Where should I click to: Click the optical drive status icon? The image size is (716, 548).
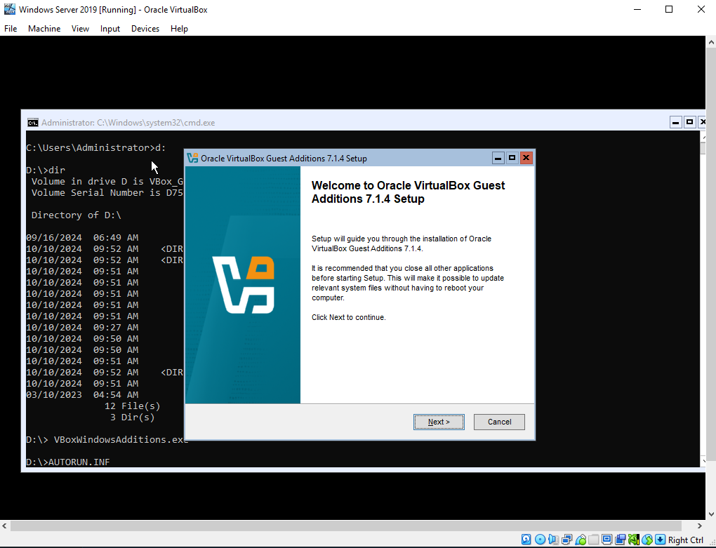pyautogui.click(x=540, y=540)
